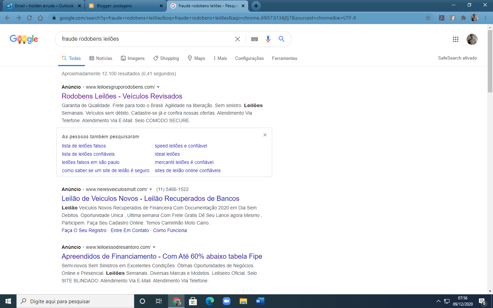493x308 pixels.
Task: Go back with the browser back arrow
Action: (8, 18)
